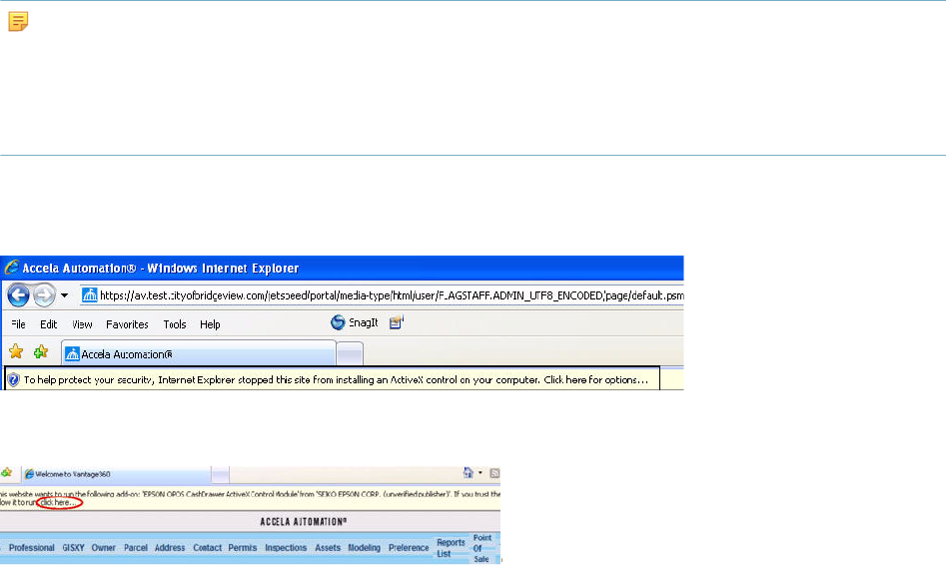Select the Accela Automation browser tab
The width and height of the screenshot is (946, 565).
click(199, 354)
